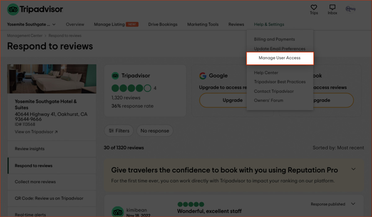
Task: Select Contact Tripadvisor
Action: 274,91
